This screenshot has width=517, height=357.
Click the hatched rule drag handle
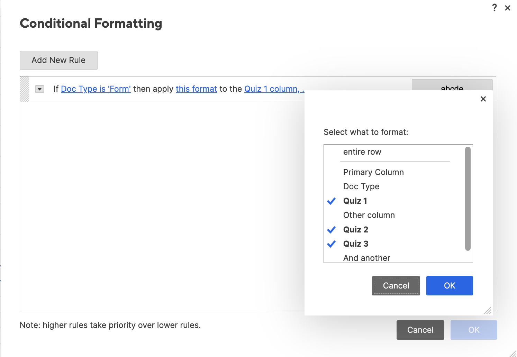point(24,89)
